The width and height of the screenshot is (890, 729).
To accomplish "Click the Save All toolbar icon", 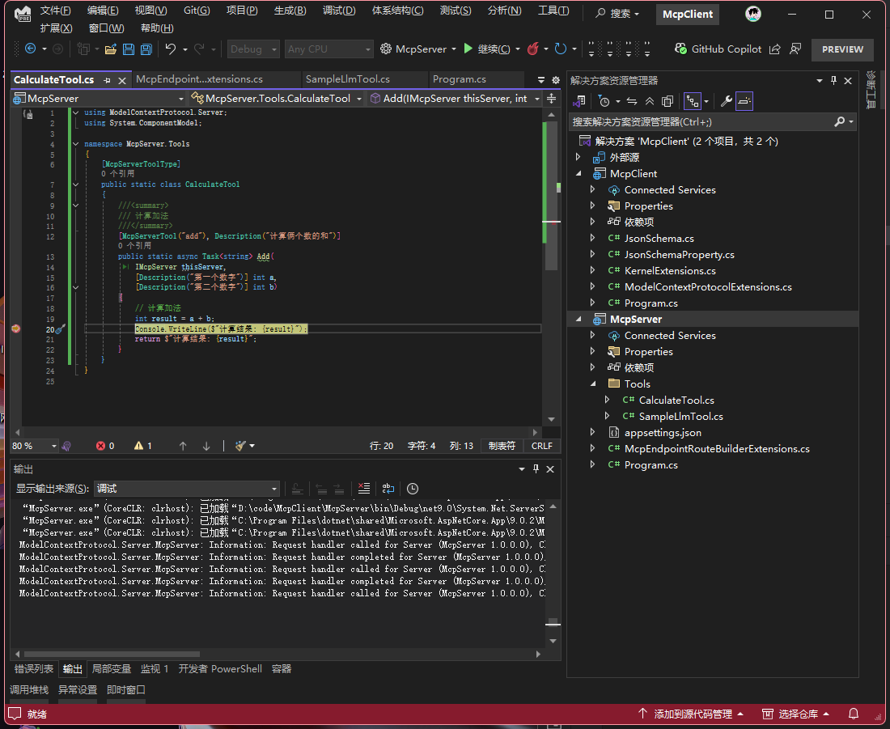I will click(146, 49).
